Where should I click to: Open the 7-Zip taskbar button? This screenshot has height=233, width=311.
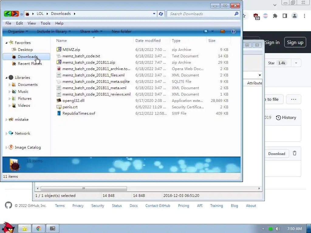53,229
